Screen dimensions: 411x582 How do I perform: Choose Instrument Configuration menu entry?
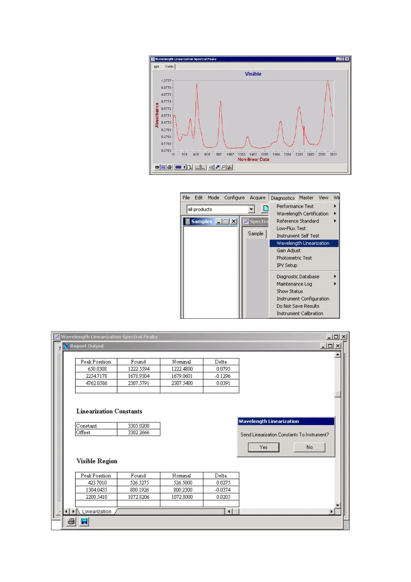pos(304,299)
